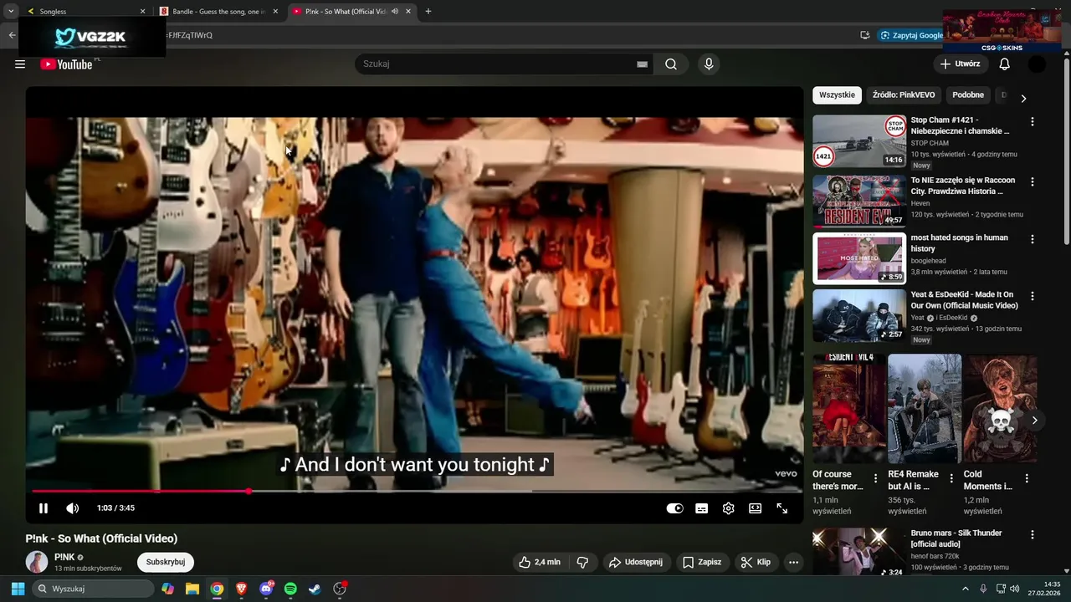Create a clip with Klip button
Image resolution: width=1071 pixels, height=602 pixels.
pos(756,562)
